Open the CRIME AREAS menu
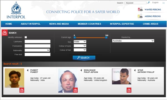 151,24
